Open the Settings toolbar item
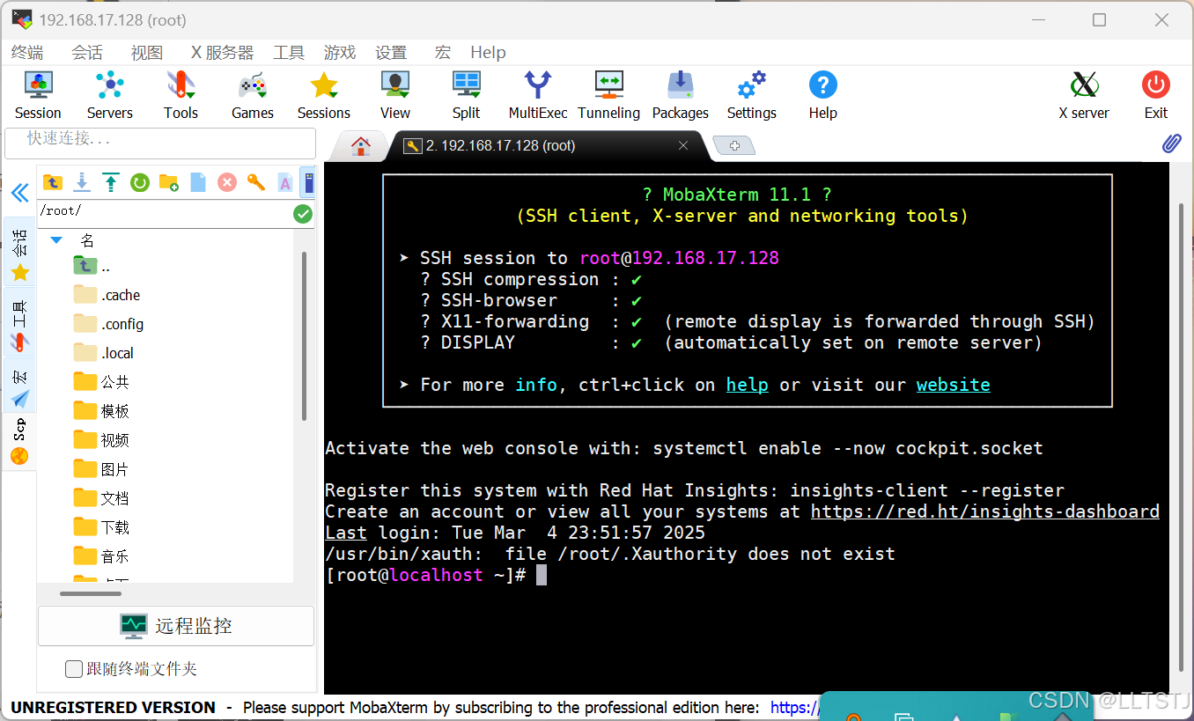This screenshot has width=1194, height=721. (751, 95)
